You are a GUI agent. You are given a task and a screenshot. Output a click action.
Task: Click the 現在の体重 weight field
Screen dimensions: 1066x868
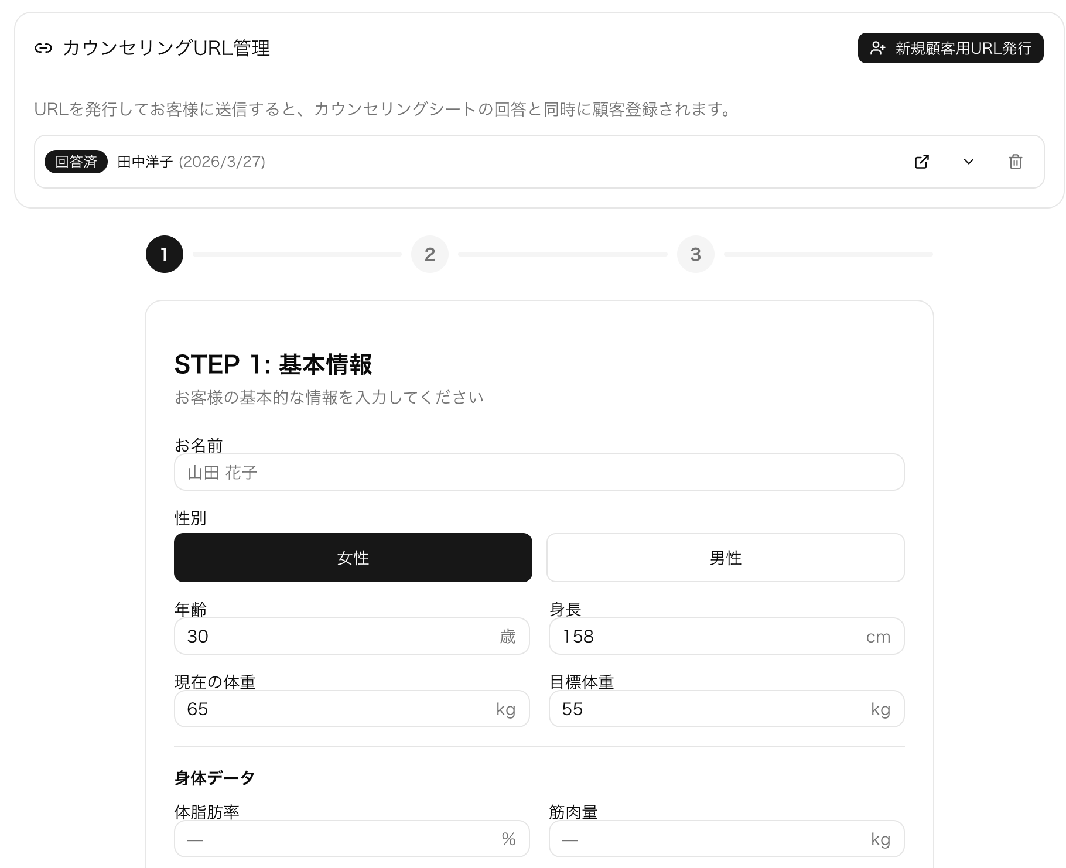point(340,709)
